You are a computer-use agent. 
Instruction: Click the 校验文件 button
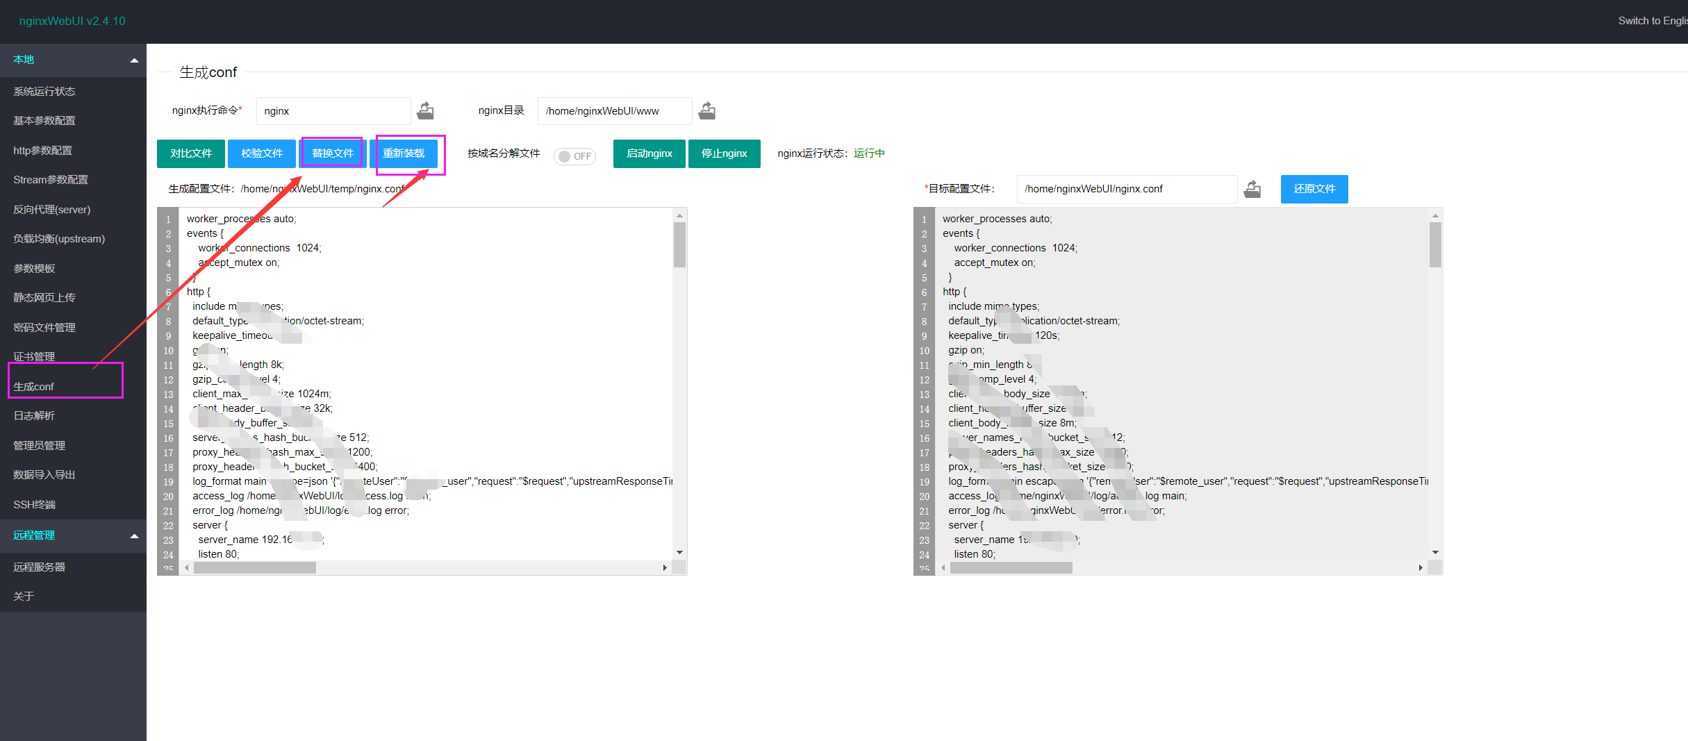tap(262, 153)
